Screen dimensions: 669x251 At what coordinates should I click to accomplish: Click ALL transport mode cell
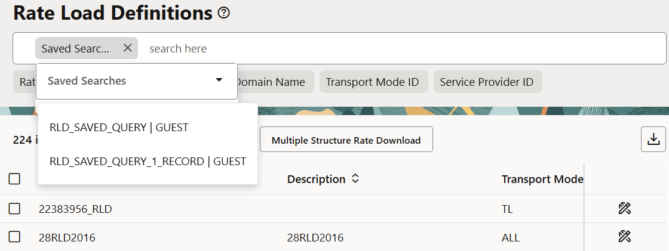511,237
